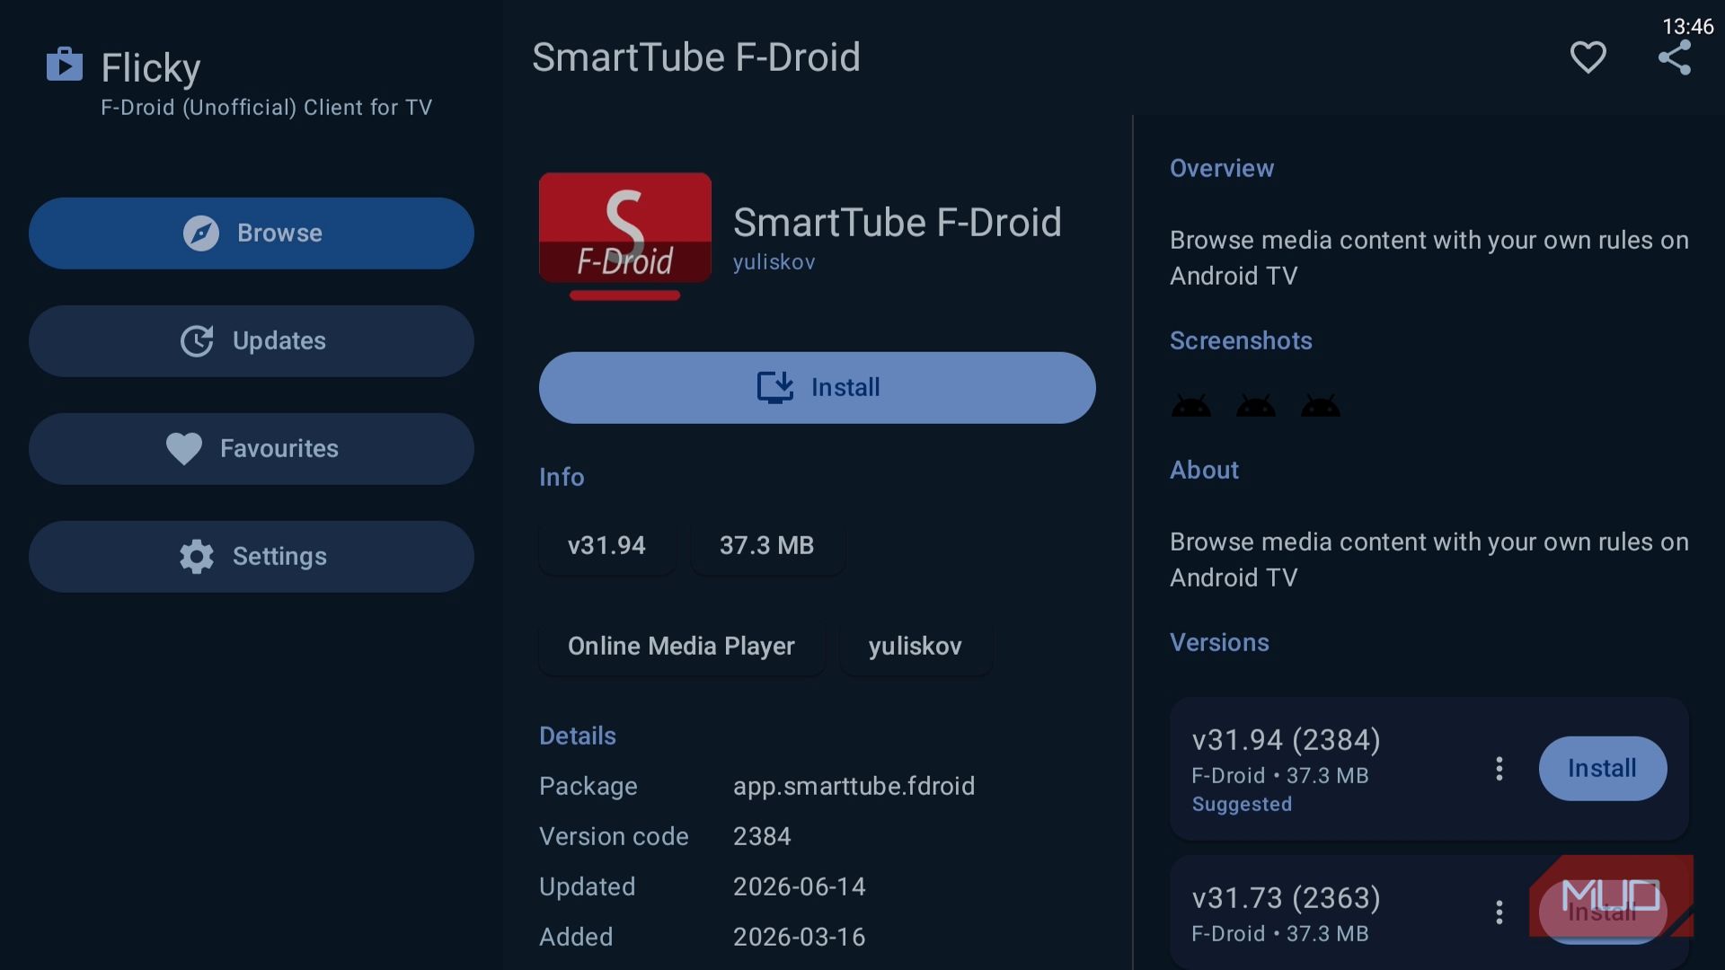Select the v31.94 version chip
The width and height of the screenshot is (1725, 970).
click(607, 546)
